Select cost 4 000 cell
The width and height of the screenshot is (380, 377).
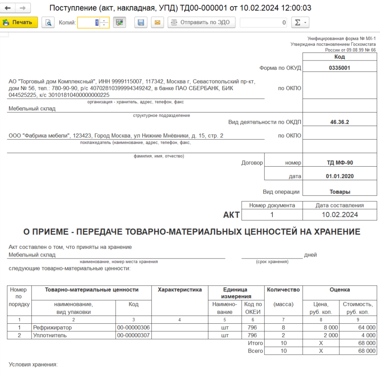pyautogui.click(x=358, y=335)
